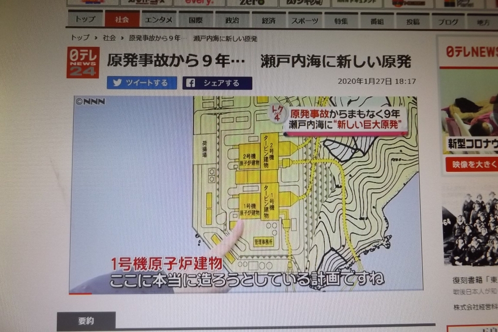Play the nuclear plant map video
498x332 pixels.
[x=246, y=194]
